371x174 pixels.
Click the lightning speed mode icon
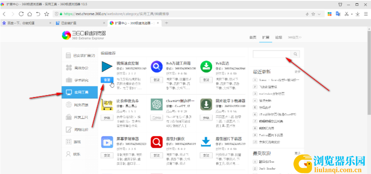click(x=307, y=14)
